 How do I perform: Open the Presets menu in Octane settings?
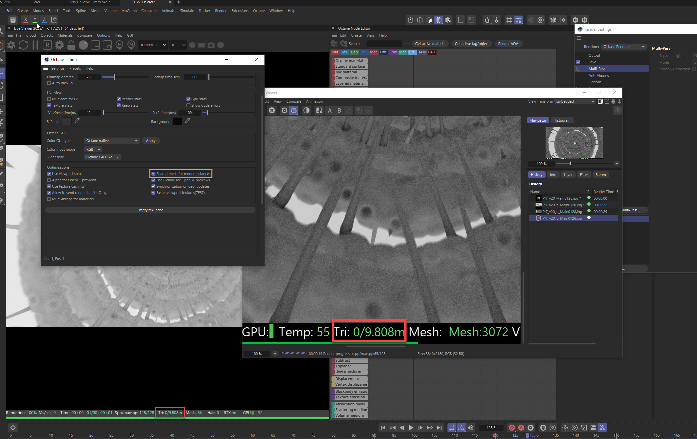(x=75, y=68)
